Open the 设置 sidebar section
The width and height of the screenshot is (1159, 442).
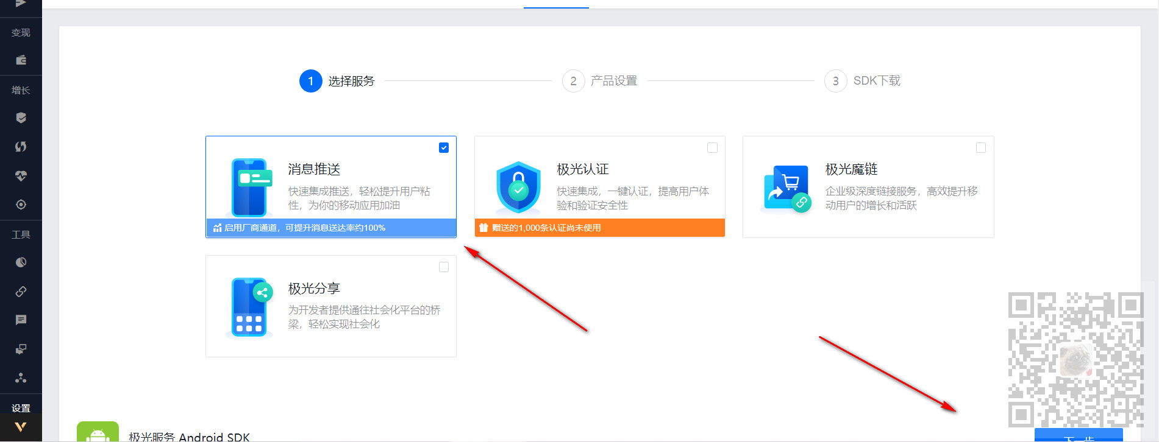tap(21, 408)
